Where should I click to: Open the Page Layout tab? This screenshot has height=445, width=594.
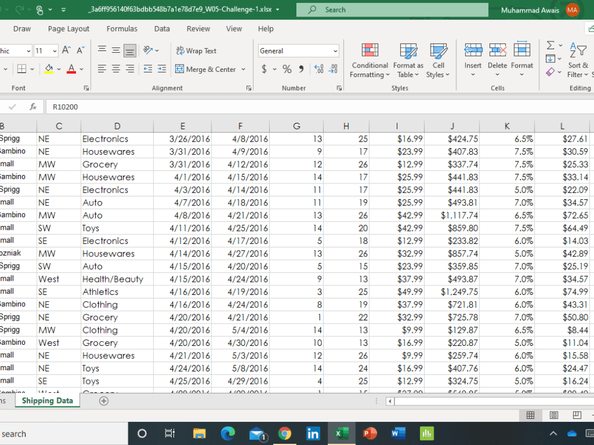[x=68, y=28]
